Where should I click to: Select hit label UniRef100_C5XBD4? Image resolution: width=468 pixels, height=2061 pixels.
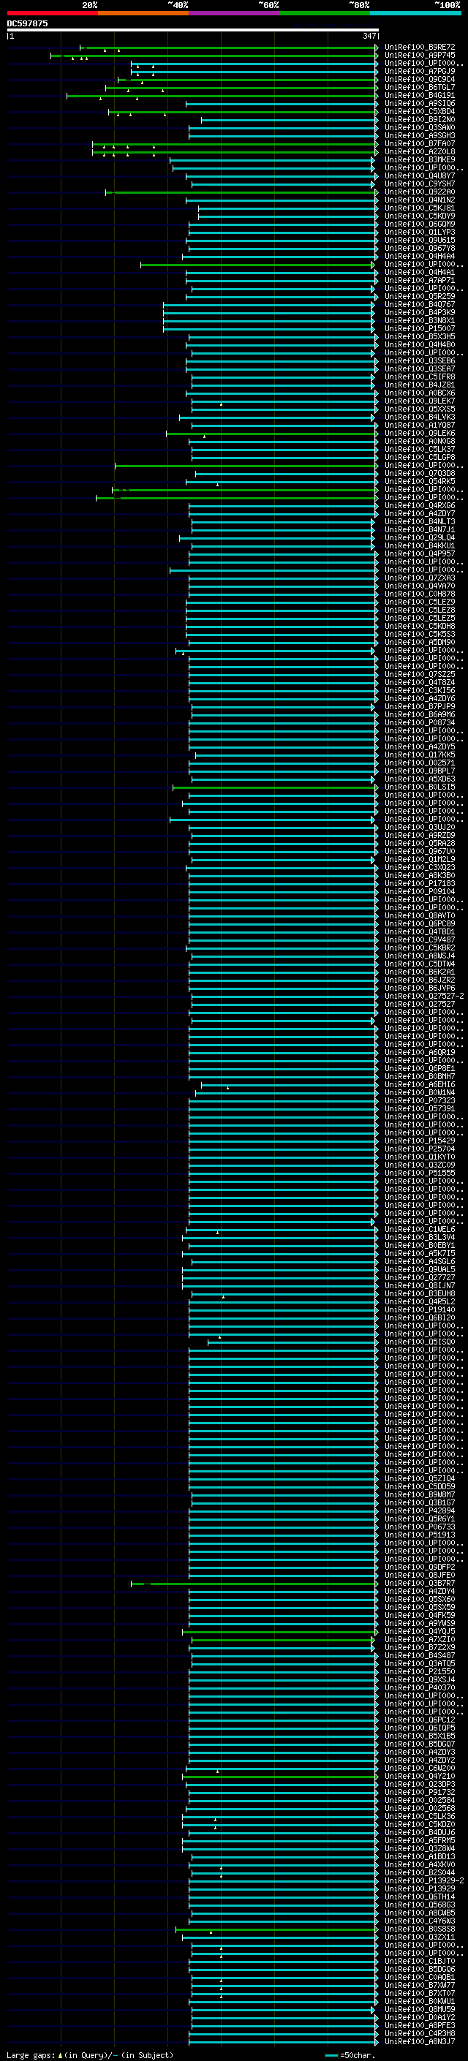[x=420, y=111]
